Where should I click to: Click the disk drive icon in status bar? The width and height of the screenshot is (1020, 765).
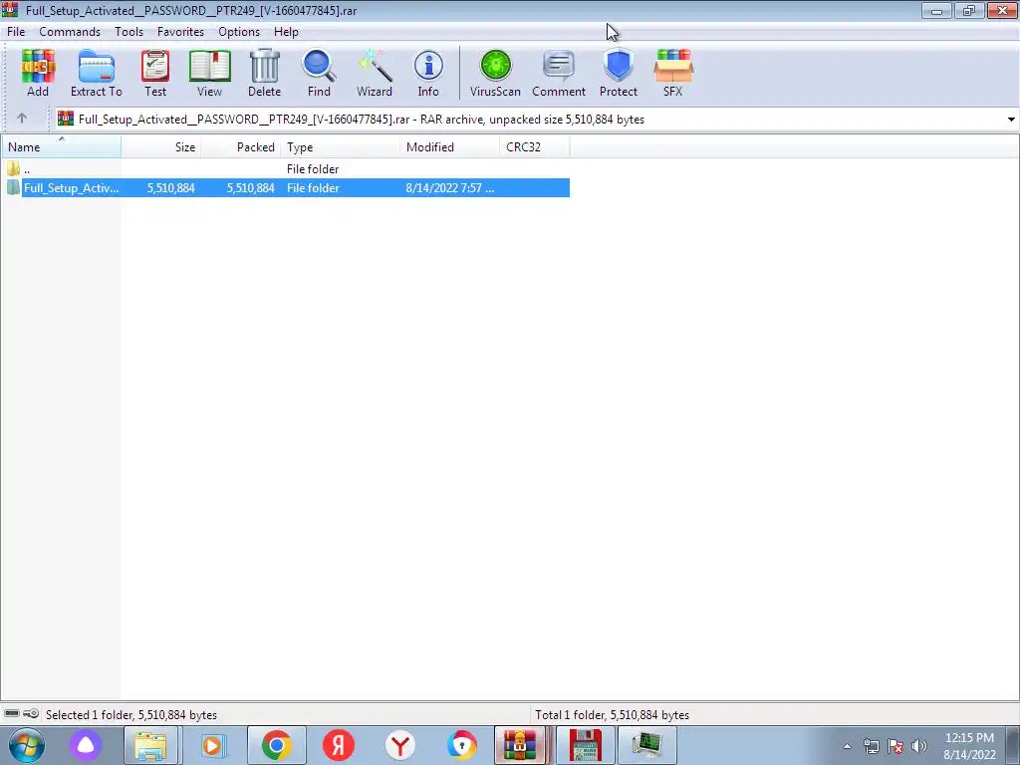[x=12, y=714]
